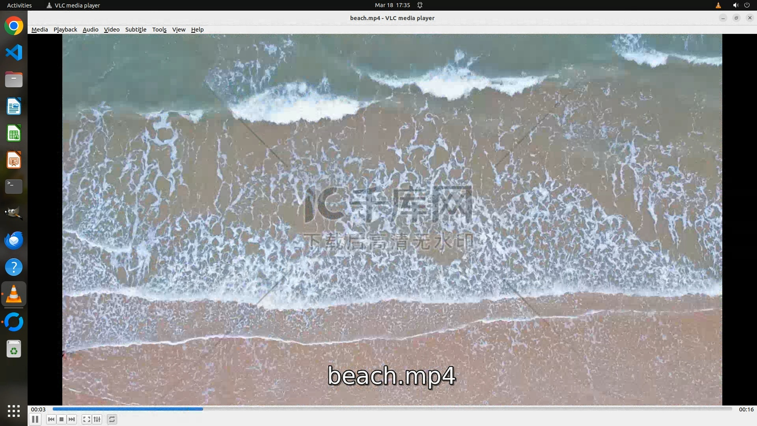
Task: Show extended settings equalizer dialog
Action: click(x=97, y=419)
